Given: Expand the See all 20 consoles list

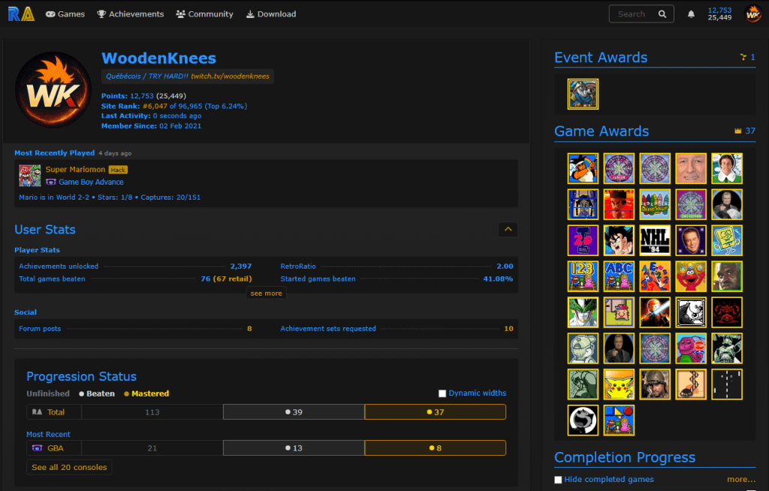Looking at the screenshot, I should (69, 467).
